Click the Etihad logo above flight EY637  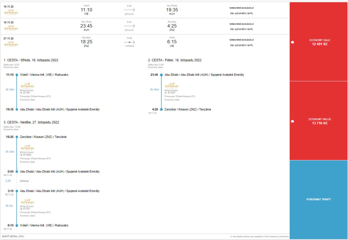172,86
